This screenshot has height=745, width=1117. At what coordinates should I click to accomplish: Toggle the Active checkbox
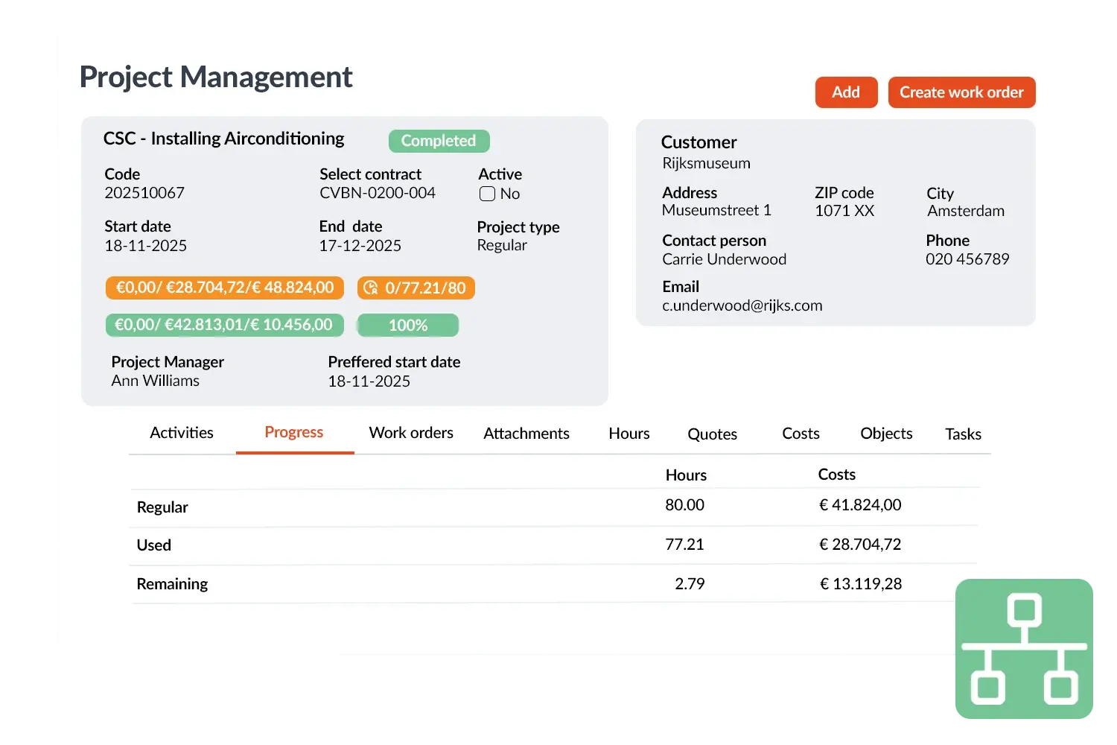pos(487,194)
